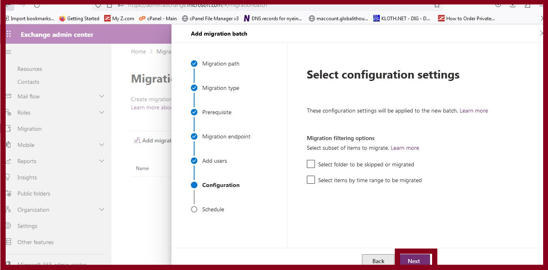The height and width of the screenshot is (270, 548).
Task: Click the Insights lightbulb icon
Action: pos(8,177)
